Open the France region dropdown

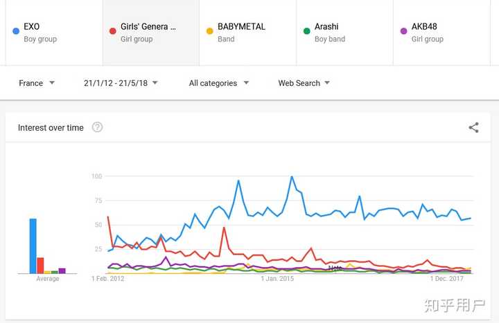(37, 83)
